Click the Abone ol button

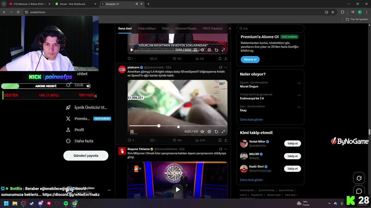coord(250,60)
